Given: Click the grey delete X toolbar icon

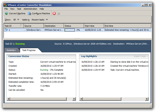Looking at the screenshot, I should [x=59, y=14].
